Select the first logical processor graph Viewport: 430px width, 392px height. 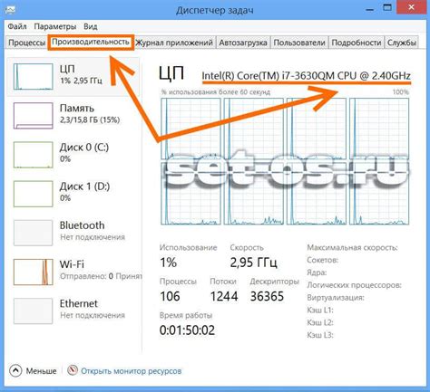click(x=191, y=129)
